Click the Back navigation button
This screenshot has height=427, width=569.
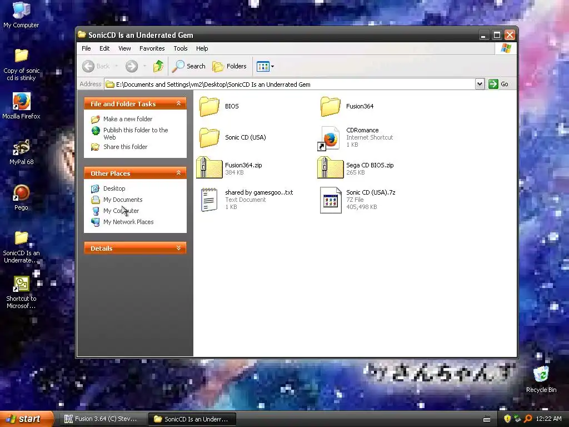[x=96, y=66]
